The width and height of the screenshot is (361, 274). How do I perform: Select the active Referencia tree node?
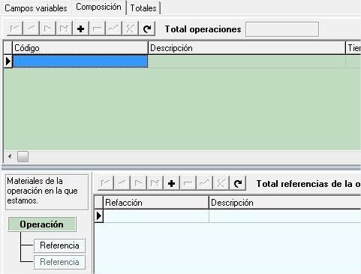(x=59, y=245)
